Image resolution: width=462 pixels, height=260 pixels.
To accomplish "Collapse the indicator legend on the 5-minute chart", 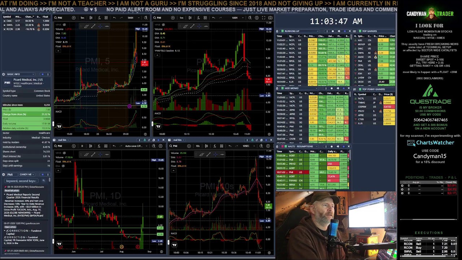I will (x=58, y=51).
